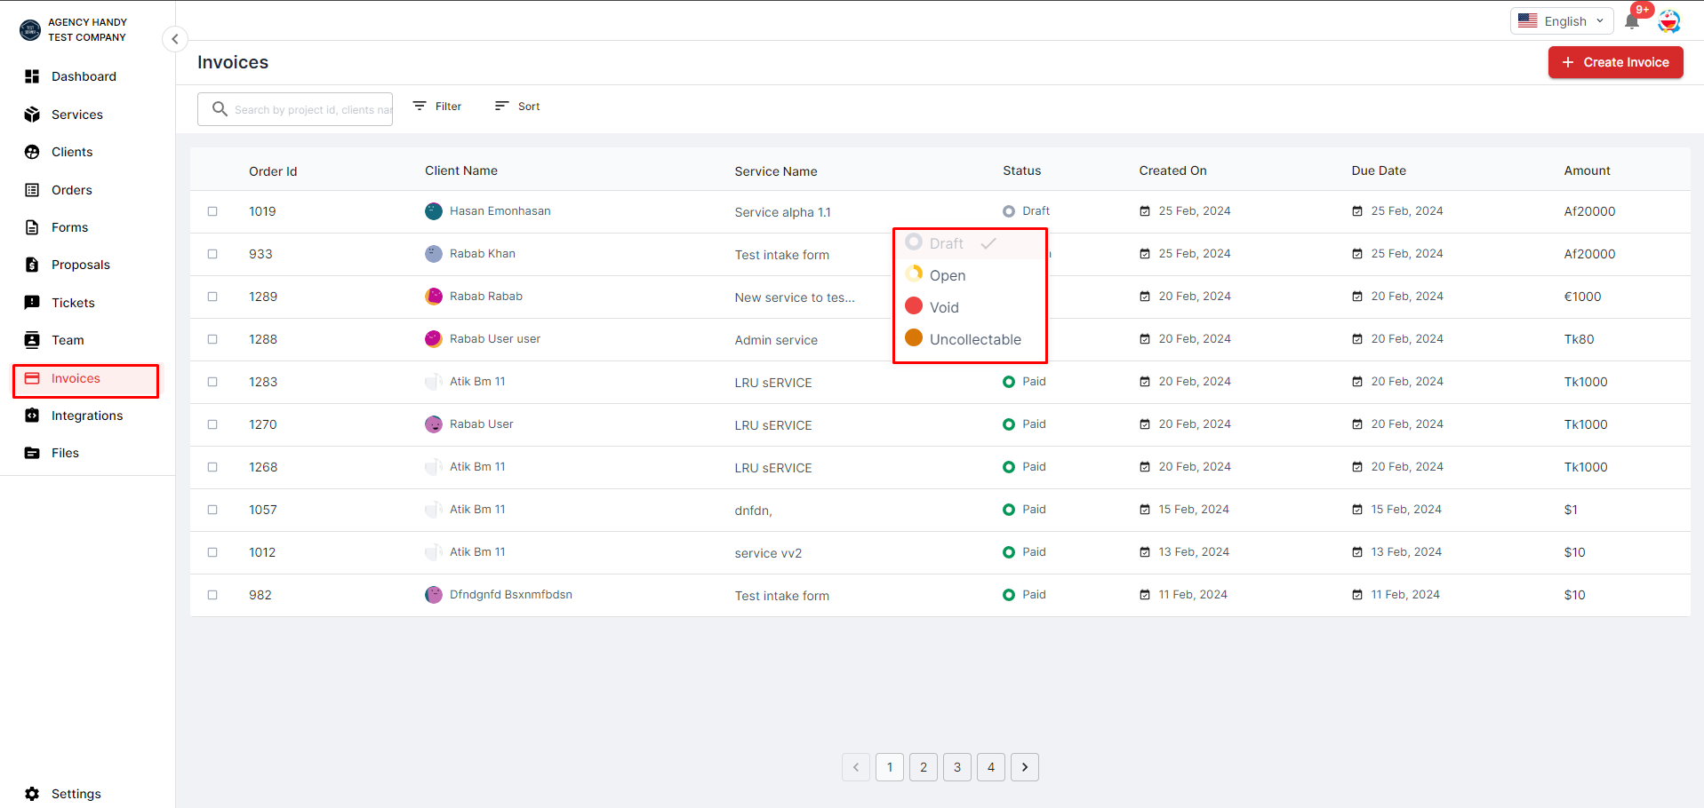
Task: Click the Create Invoice button
Action: point(1615,62)
